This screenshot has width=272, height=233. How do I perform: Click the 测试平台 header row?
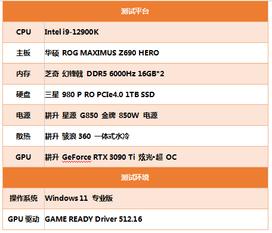(x=135, y=11)
